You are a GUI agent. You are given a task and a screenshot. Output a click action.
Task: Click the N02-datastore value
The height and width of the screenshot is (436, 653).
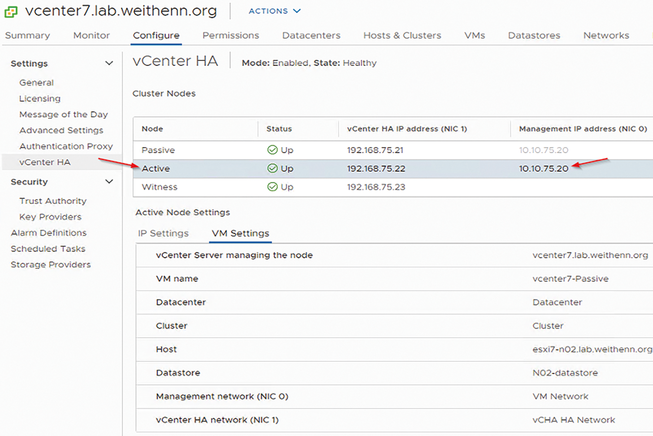click(565, 373)
